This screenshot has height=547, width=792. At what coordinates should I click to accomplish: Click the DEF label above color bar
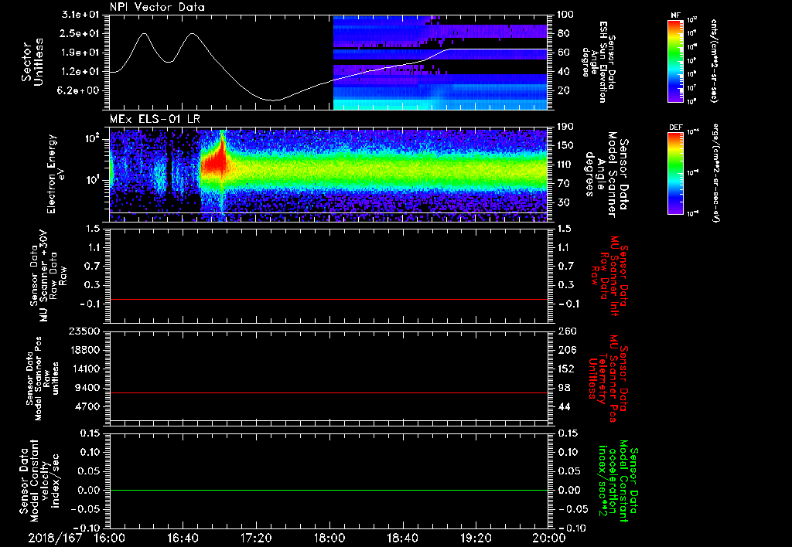pyautogui.click(x=675, y=127)
